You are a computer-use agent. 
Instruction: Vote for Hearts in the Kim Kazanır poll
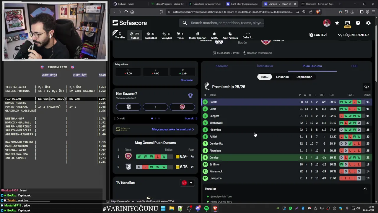[x=182, y=107]
